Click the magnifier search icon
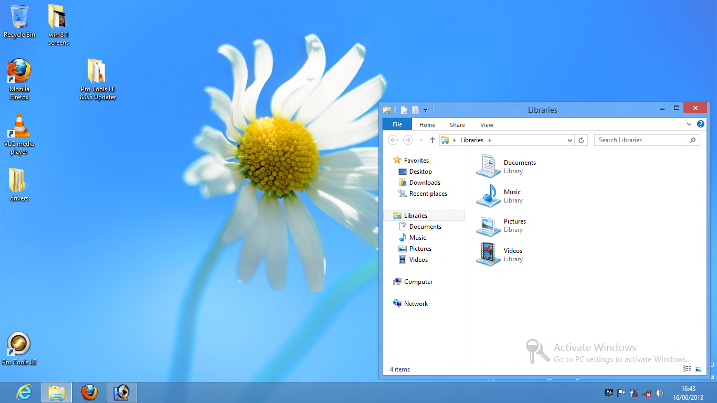The height and width of the screenshot is (403, 717). pyautogui.click(x=693, y=140)
